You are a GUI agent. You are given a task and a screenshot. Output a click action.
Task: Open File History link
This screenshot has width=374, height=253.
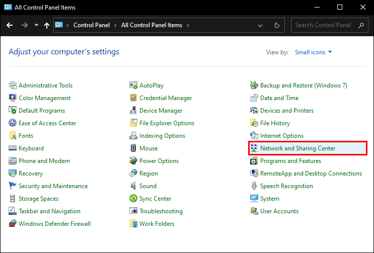pos(275,123)
